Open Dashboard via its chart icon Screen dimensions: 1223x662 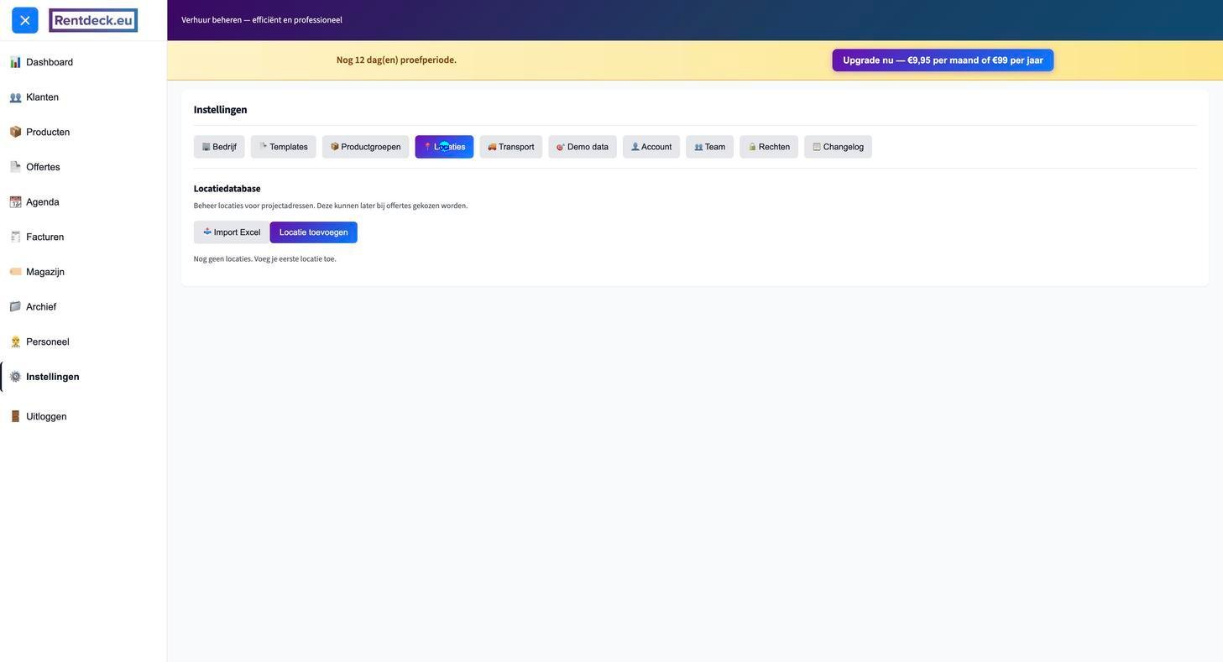[15, 62]
